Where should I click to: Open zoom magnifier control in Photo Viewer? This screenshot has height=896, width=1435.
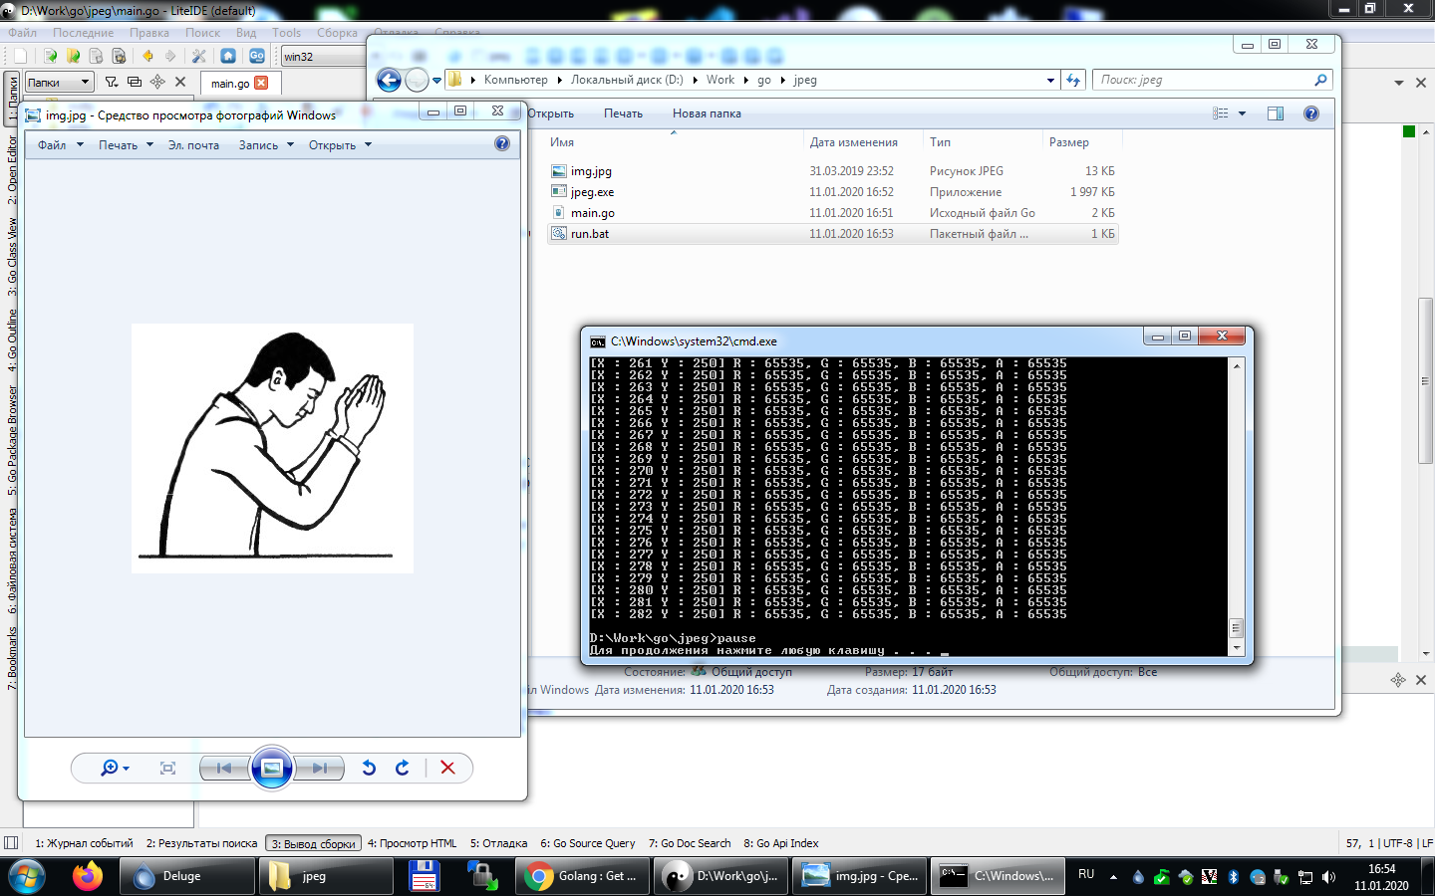point(115,768)
